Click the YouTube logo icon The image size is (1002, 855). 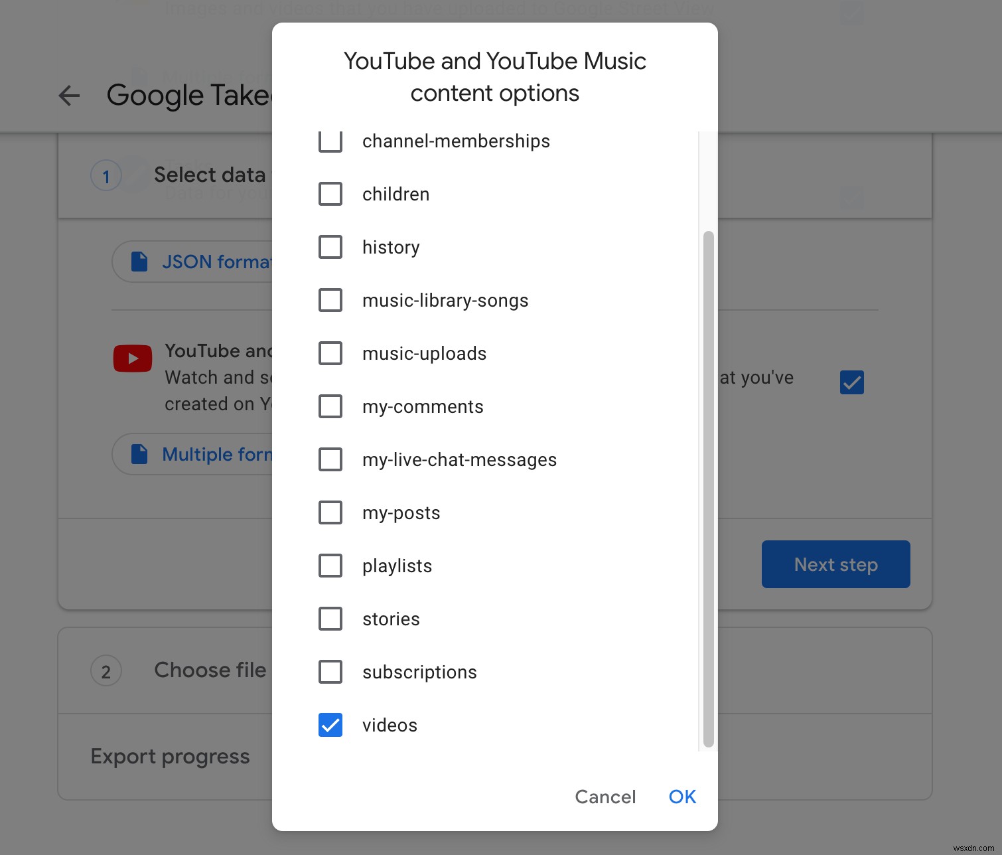click(x=132, y=358)
